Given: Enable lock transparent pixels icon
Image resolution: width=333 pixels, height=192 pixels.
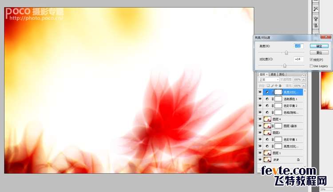Looking at the screenshot, I should (268, 85).
